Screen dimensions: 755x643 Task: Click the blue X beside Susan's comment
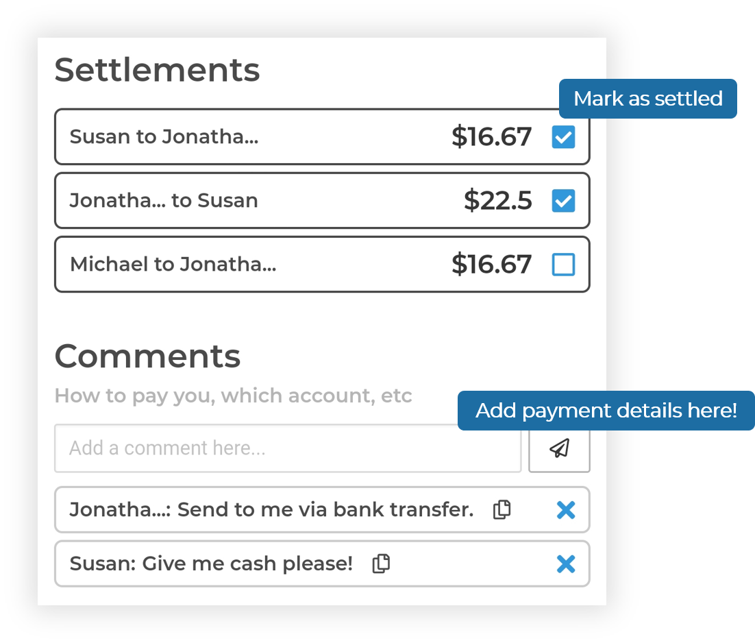tap(566, 563)
